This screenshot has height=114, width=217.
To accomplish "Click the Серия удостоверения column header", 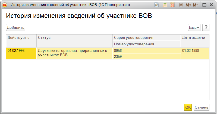I will (x=147, y=37).
